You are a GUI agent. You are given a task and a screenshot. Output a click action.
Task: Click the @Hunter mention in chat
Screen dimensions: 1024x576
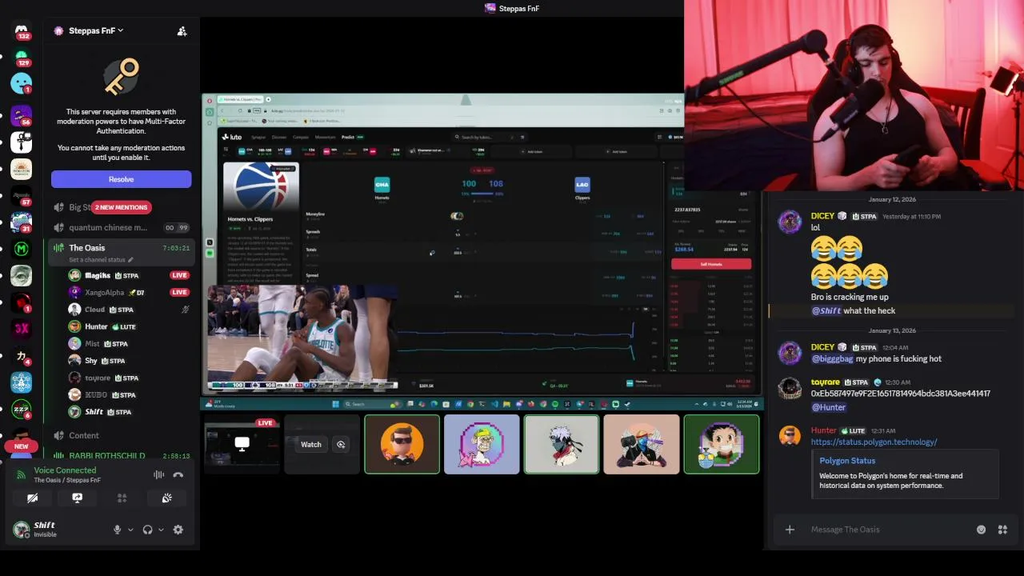pyautogui.click(x=829, y=407)
